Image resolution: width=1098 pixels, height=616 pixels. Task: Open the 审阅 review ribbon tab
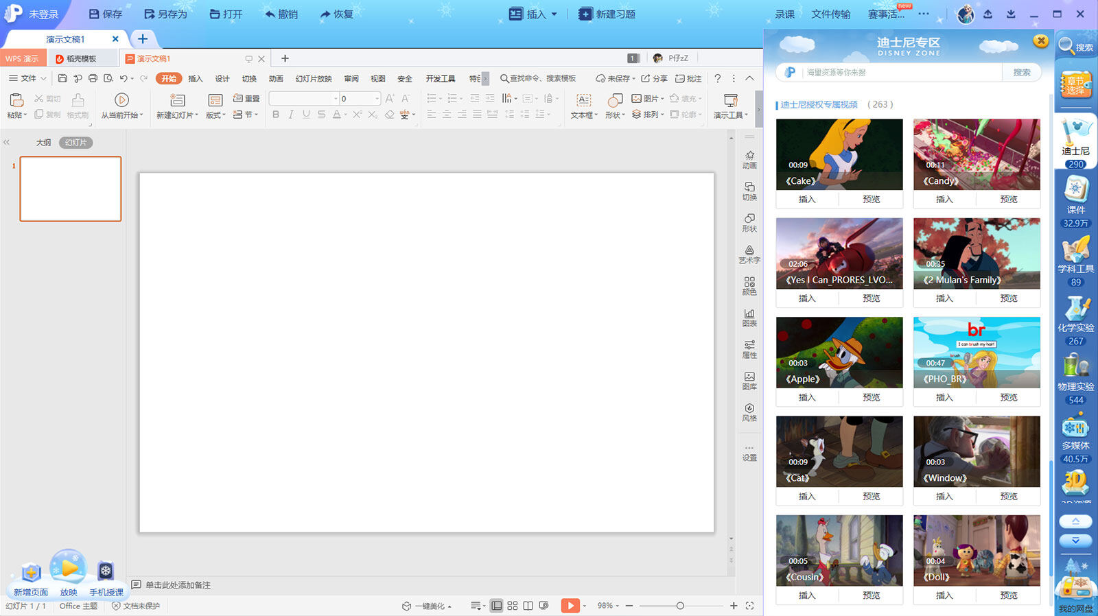[x=351, y=78]
